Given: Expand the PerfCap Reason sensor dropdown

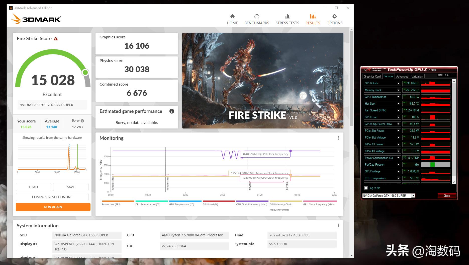Looking at the screenshot, I should tap(398, 164).
